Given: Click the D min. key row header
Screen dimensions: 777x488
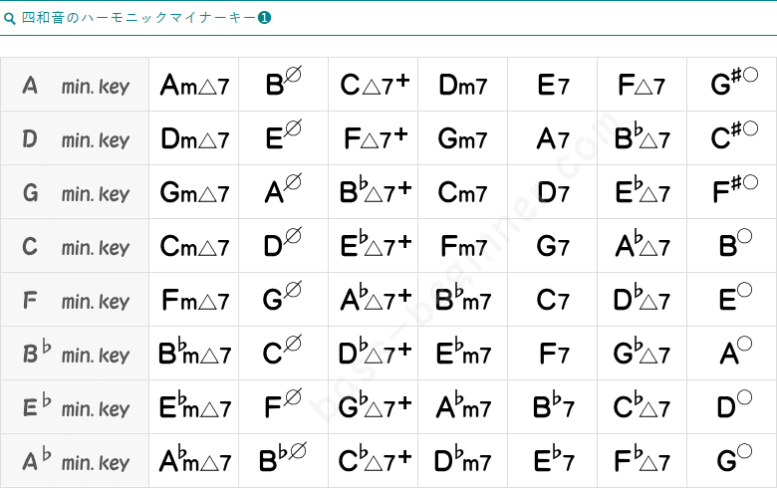Looking at the screenshot, I should pos(75,139).
